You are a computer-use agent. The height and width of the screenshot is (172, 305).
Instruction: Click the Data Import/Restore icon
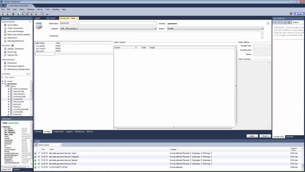pos(5,41)
